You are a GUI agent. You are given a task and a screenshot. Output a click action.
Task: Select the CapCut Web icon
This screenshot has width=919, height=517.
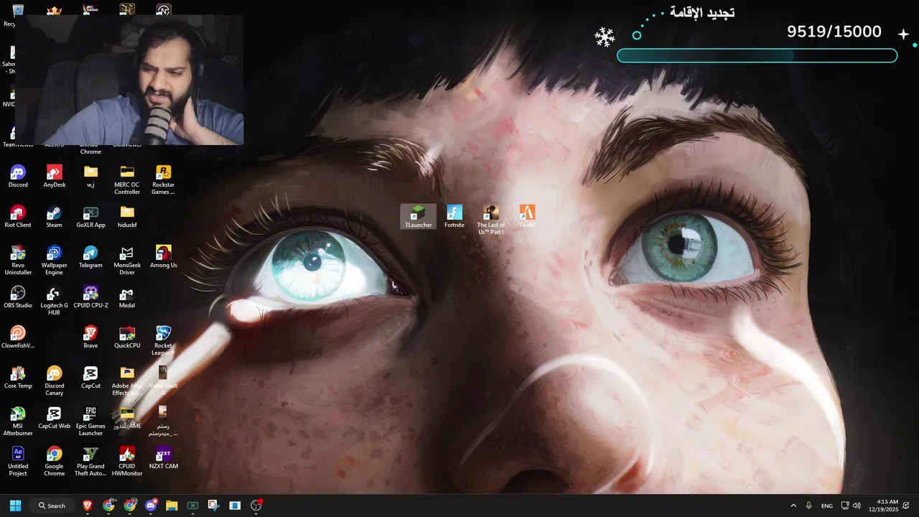coord(55,418)
